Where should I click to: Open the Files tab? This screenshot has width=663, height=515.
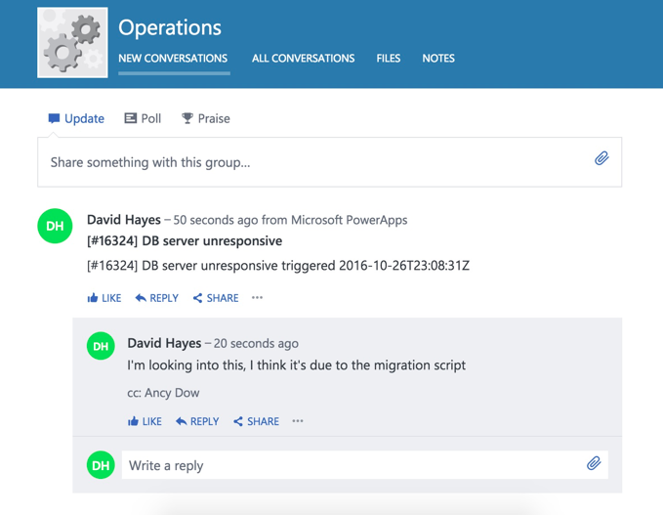pyautogui.click(x=388, y=59)
